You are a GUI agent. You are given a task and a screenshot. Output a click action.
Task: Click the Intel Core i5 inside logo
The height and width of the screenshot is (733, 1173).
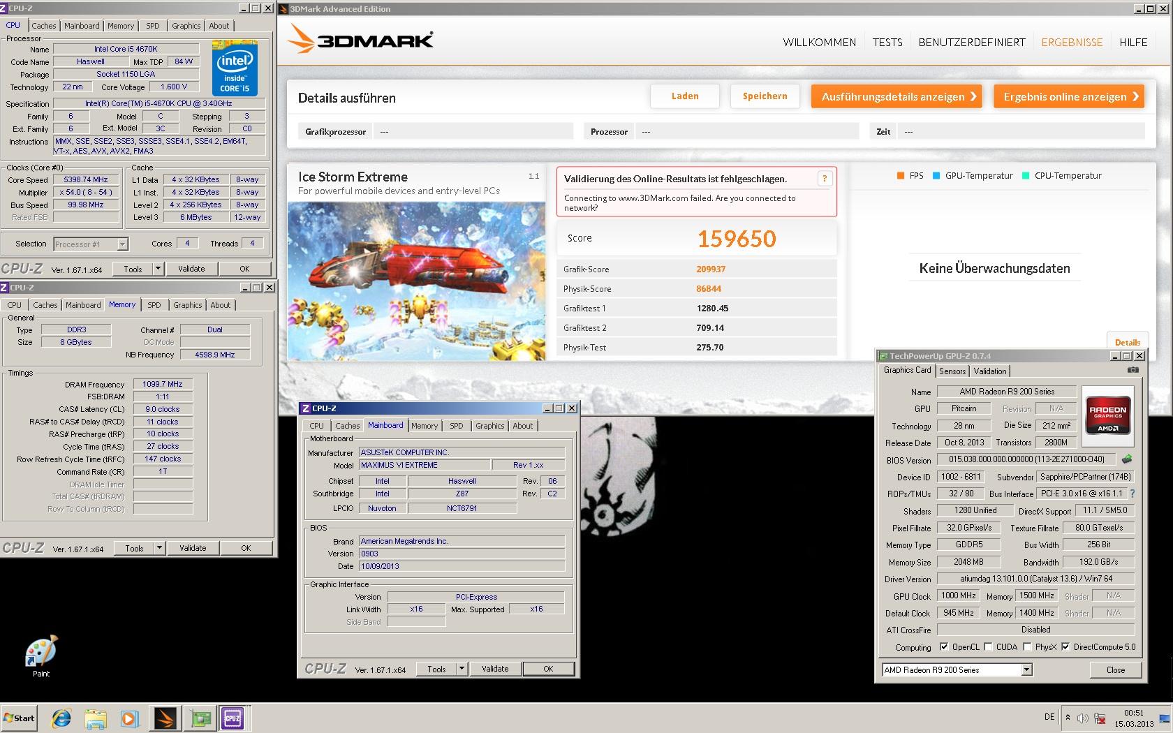pos(235,68)
